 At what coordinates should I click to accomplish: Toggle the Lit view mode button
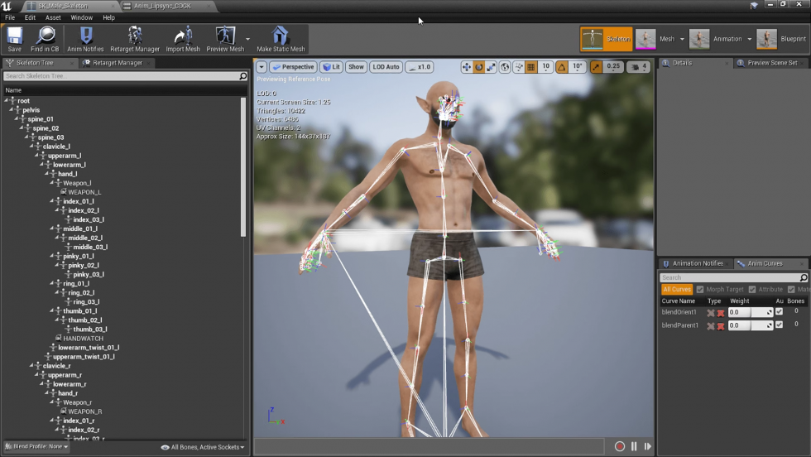[331, 67]
